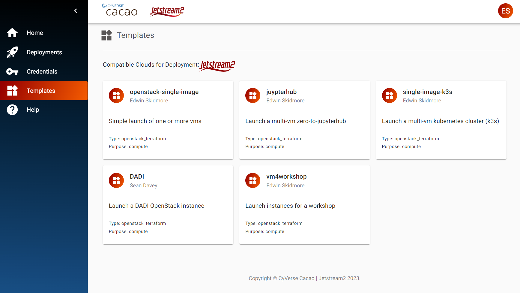Click the single-image-k3s template icon

coord(389,95)
